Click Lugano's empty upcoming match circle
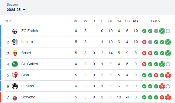The width and height of the screenshot is (175, 103). click(168, 86)
